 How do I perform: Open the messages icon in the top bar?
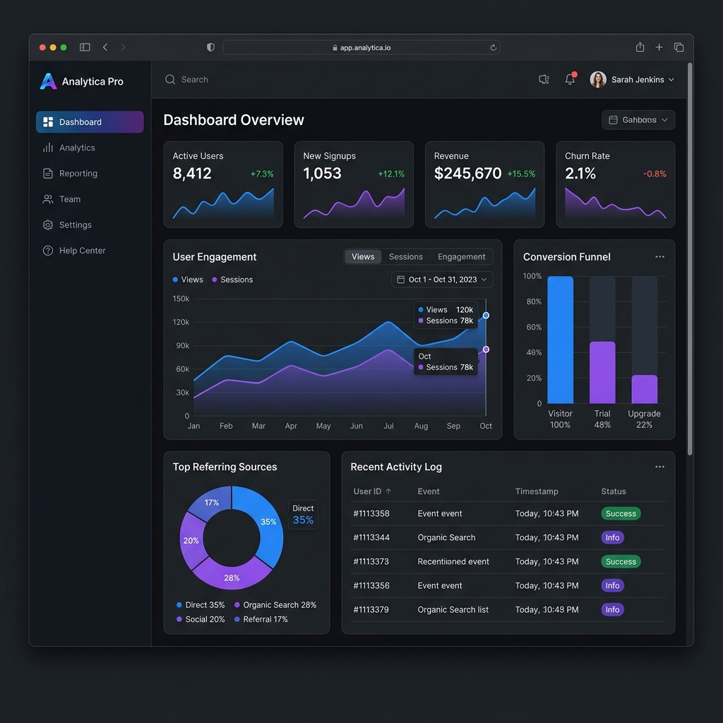pos(544,79)
